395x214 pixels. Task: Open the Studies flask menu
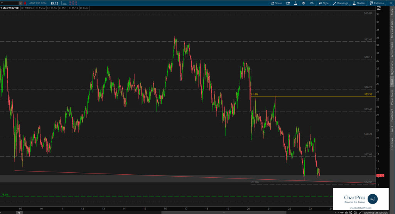(x=359, y=3)
